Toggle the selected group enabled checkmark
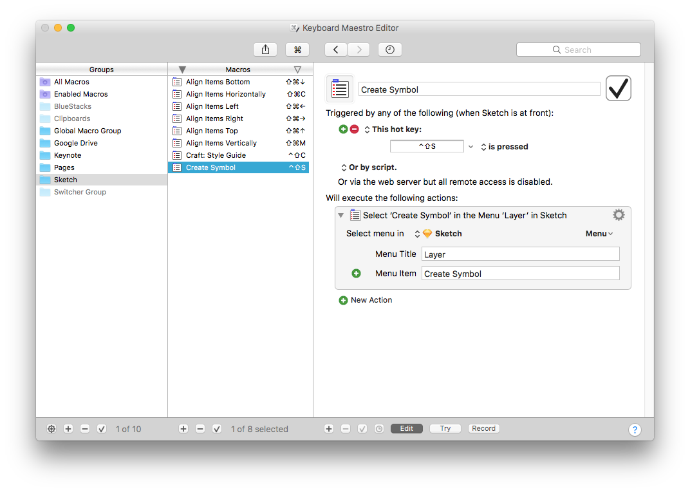The height and width of the screenshot is (492, 690). tap(102, 429)
